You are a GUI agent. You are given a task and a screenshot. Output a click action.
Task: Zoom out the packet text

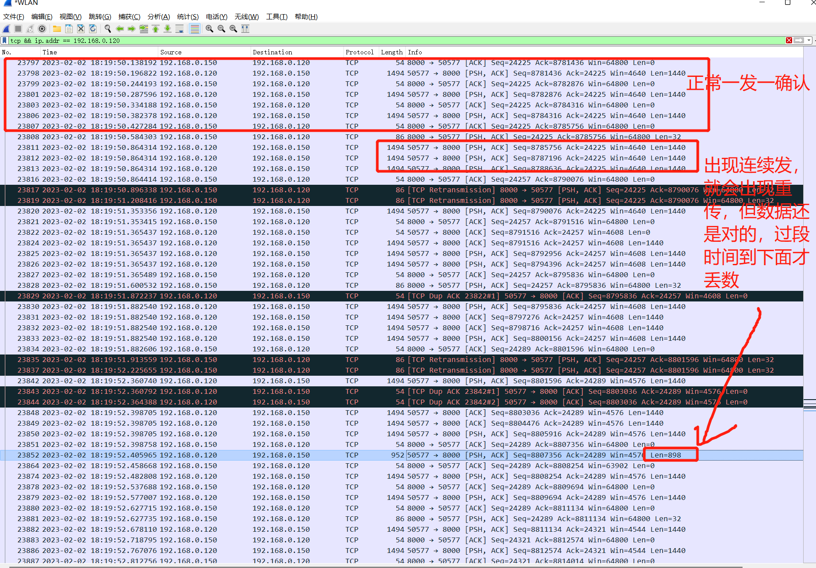[x=221, y=29]
